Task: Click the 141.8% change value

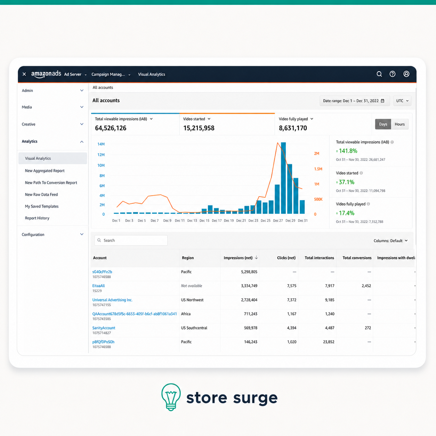Action: click(x=348, y=151)
